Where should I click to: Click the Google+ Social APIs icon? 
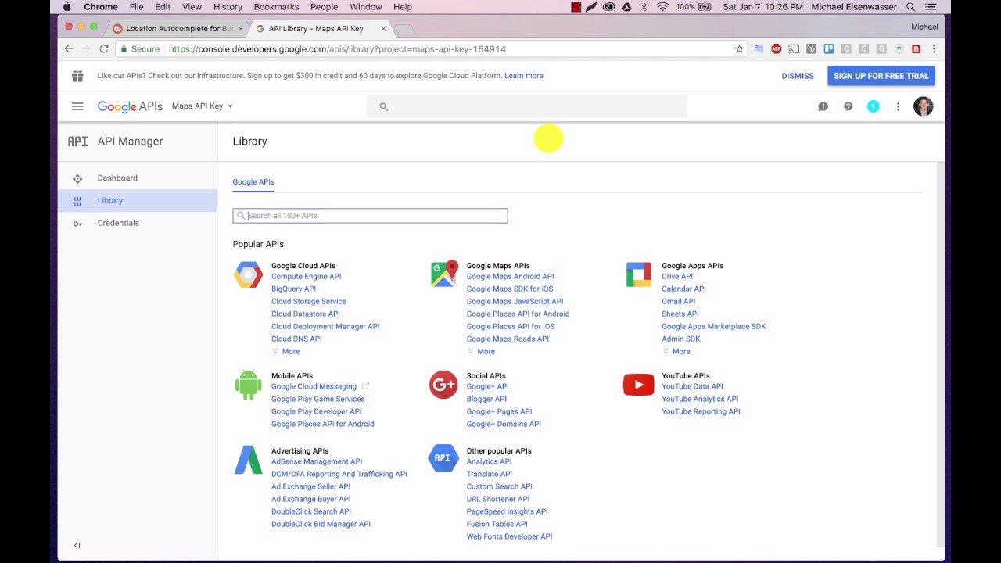(x=443, y=385)
